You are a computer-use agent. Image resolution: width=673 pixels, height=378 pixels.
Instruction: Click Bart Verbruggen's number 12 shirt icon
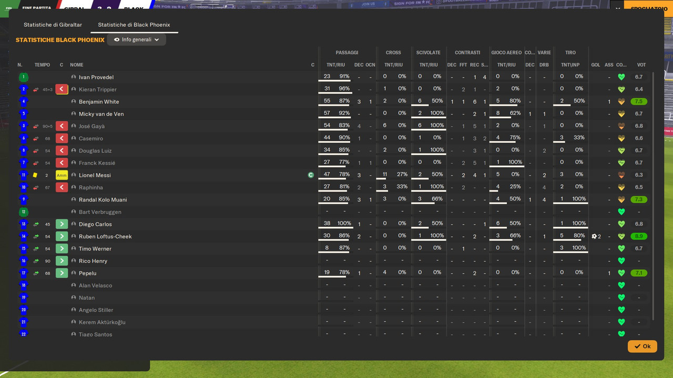(x=23, y=212)
